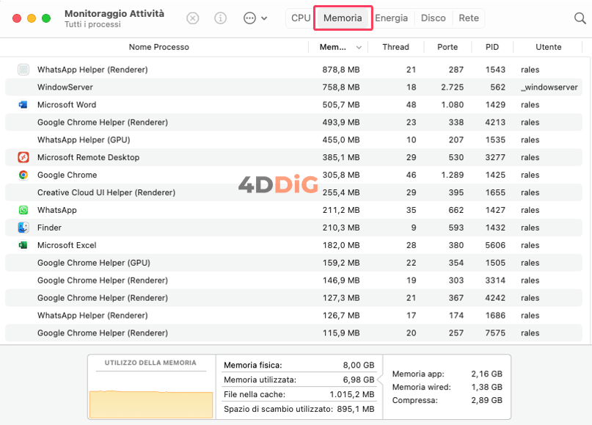592x425 pixels.
Task: Open the process info inspector icon
Action: point(220,18)
